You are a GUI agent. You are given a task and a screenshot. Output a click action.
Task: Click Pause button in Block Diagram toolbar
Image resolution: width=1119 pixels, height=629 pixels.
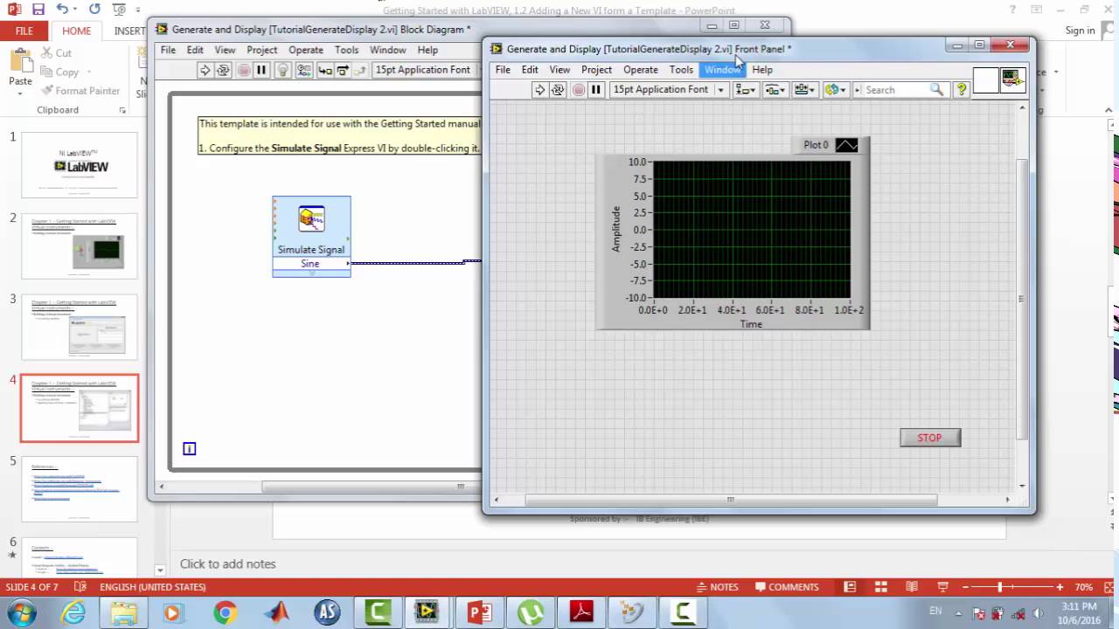[261, 70]
